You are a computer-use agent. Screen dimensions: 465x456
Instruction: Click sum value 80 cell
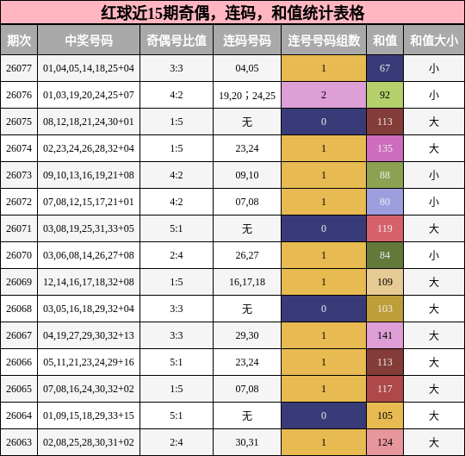385,202
